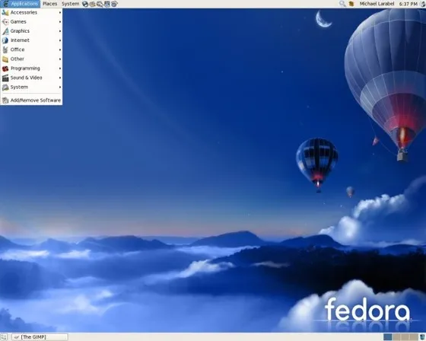Viewport: 426px width, 341px height.
Task: Choose Add/Remove Software
Action: coord(31,100)
